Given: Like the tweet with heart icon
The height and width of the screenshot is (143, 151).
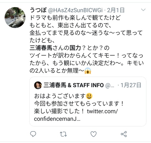Looking at the screenshot, I should pos(94,134).
